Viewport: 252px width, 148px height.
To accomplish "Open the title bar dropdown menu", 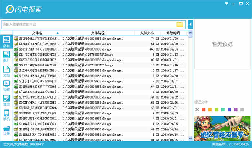I will [x=226, y=3].
